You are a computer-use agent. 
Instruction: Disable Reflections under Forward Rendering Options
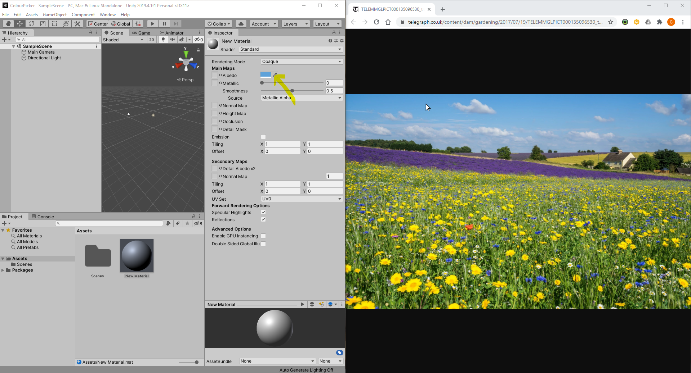[x=263, y=219]
